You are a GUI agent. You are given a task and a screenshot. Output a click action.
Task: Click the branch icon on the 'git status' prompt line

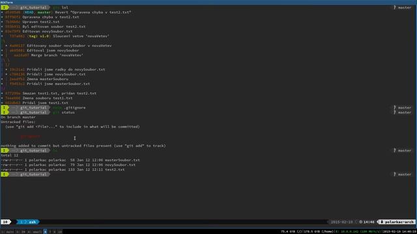pos(395,112)
